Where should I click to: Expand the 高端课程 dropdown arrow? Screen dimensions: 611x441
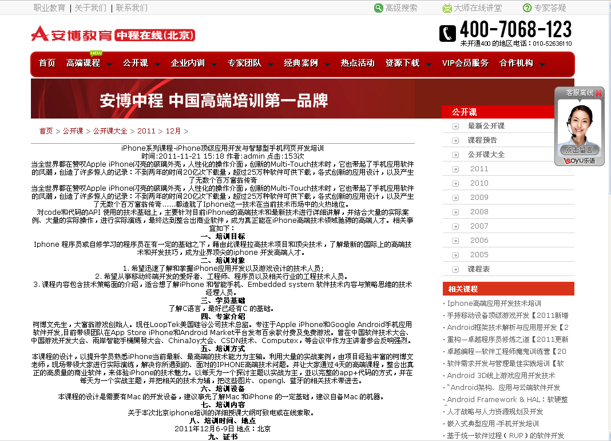[x=109, y=64]
